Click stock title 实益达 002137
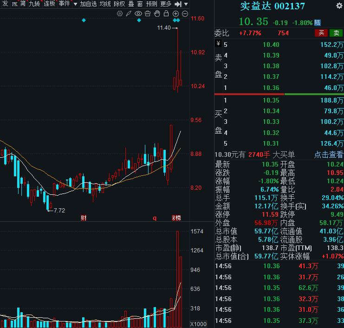This screenshot has height=328, width=344. click(x=273, y=6)
